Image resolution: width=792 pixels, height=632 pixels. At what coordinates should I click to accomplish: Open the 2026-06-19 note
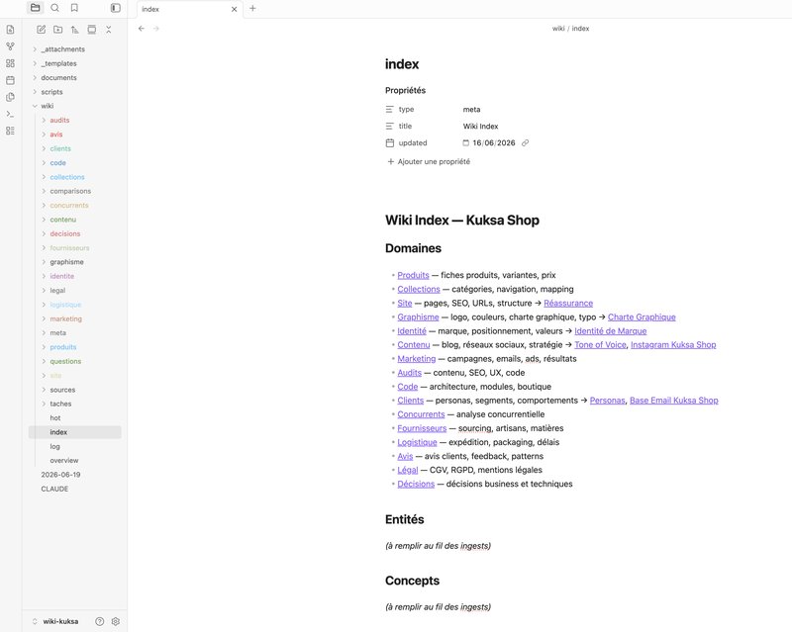click(60, 475)
